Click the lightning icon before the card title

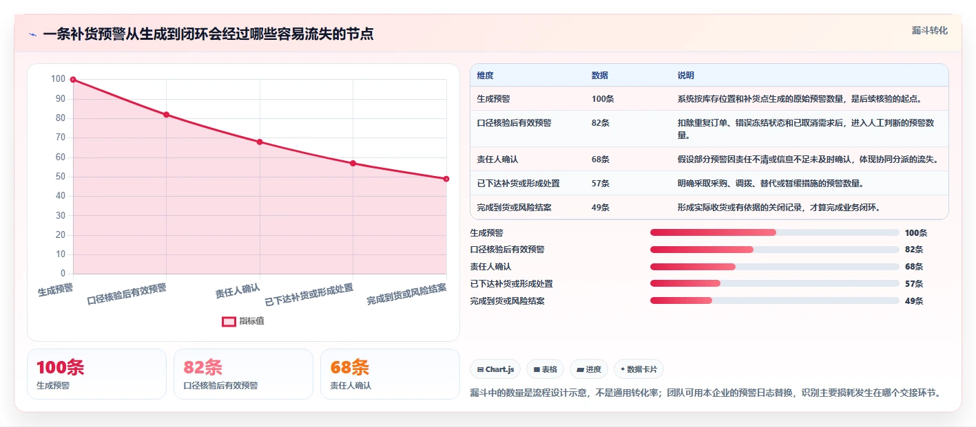tap(32, 34)
